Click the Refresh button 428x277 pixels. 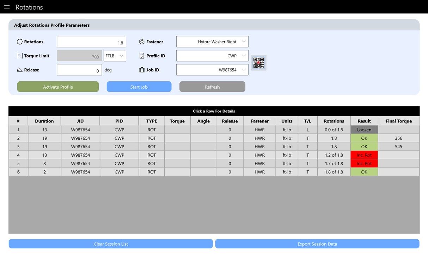[212, 87]
